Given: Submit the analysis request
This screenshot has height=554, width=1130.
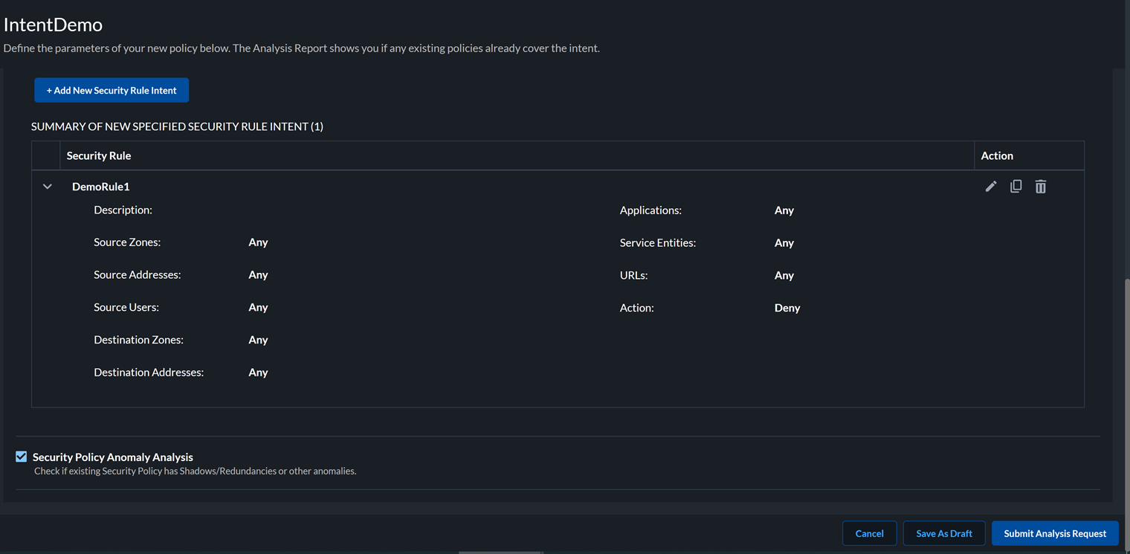Looking at the screenshot, I should pos(1054,533).
